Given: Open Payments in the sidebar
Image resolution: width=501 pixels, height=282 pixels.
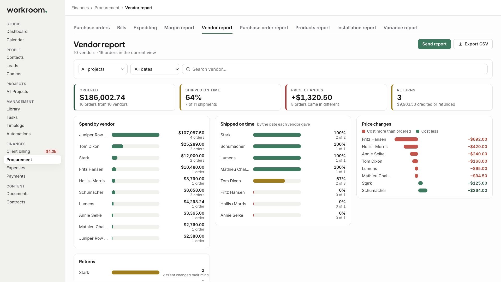Looking at the screenshot, I should point(16,176).
